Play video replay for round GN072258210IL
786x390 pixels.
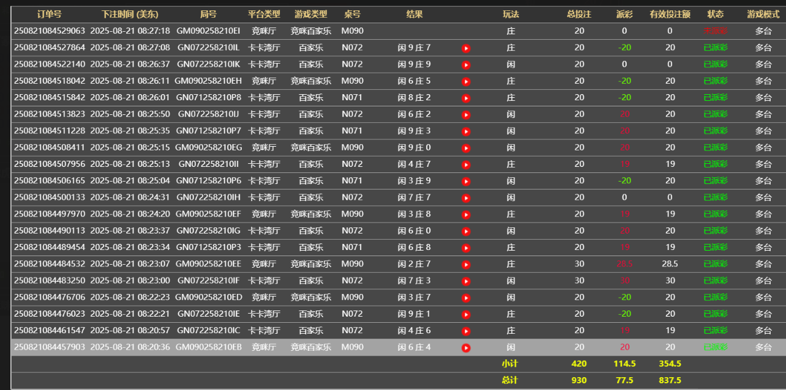(x=466, y=48)
